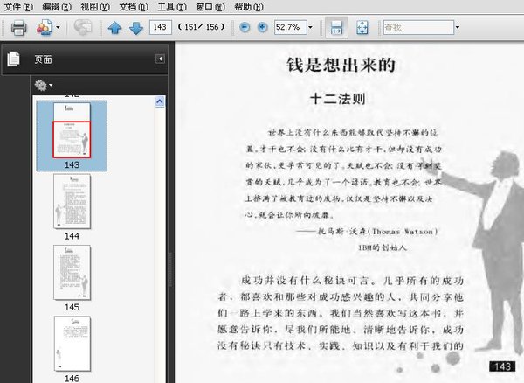Viewport: 524px width, 383px height.
Task: Click the Print icon in the toolbar
Action: tap(18, 28)
